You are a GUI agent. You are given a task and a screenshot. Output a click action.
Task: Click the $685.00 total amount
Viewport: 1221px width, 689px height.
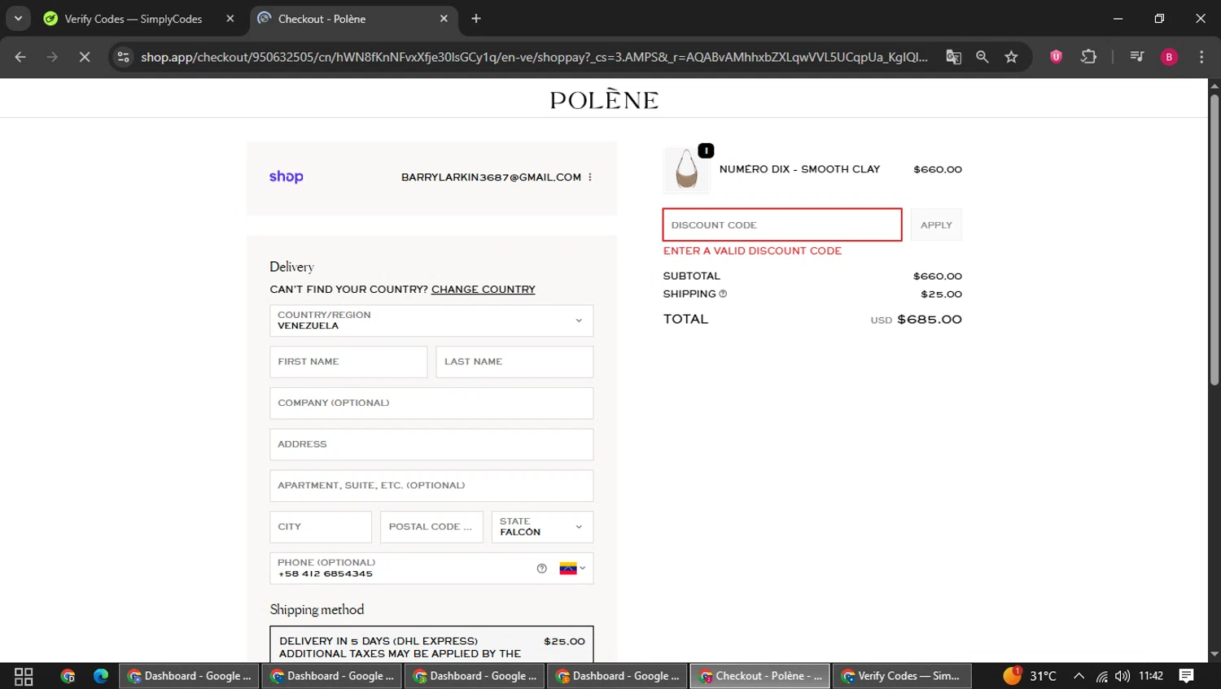(930, 320)
